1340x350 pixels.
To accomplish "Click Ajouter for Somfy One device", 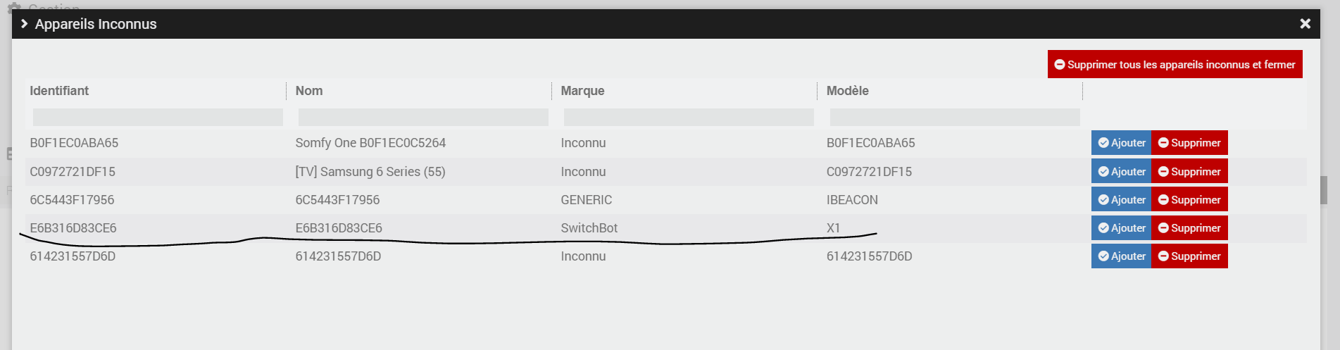I will (1121, 142).
